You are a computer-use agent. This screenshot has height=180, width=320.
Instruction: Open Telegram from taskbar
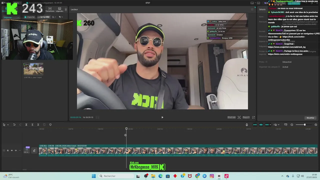click(x=204, y=176)
